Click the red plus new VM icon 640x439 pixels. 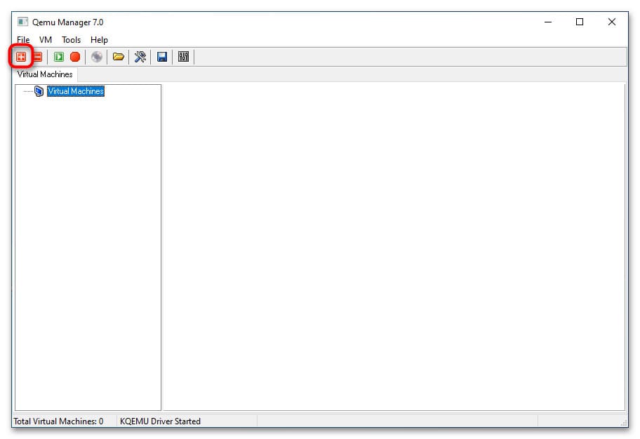[x=21, y=57]
